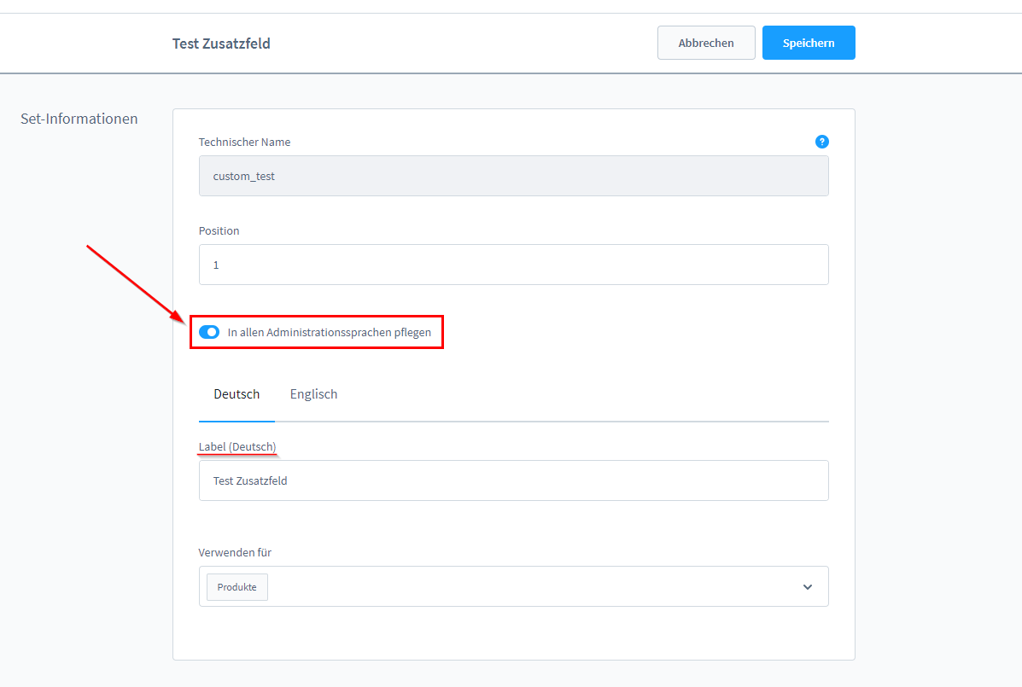The height and width of the screenshot is (687, 1022).
Task: Select the Produkte tag in Verwenden für
Action: tap(237, 587)
